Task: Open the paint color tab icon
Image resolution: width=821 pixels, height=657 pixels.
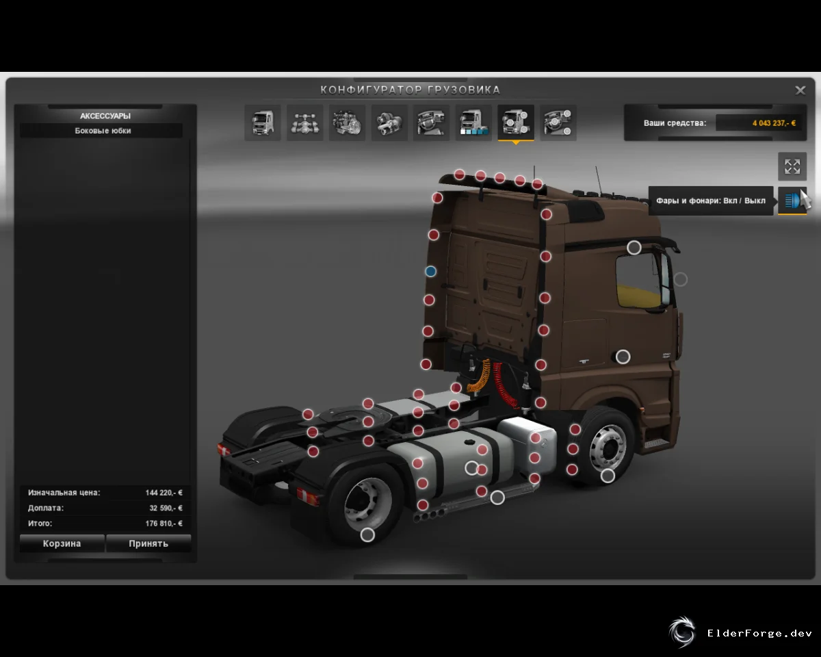Action: point(474,123)
